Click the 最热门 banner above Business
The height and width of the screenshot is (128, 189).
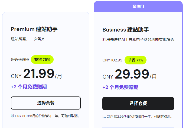coord(138,6)
